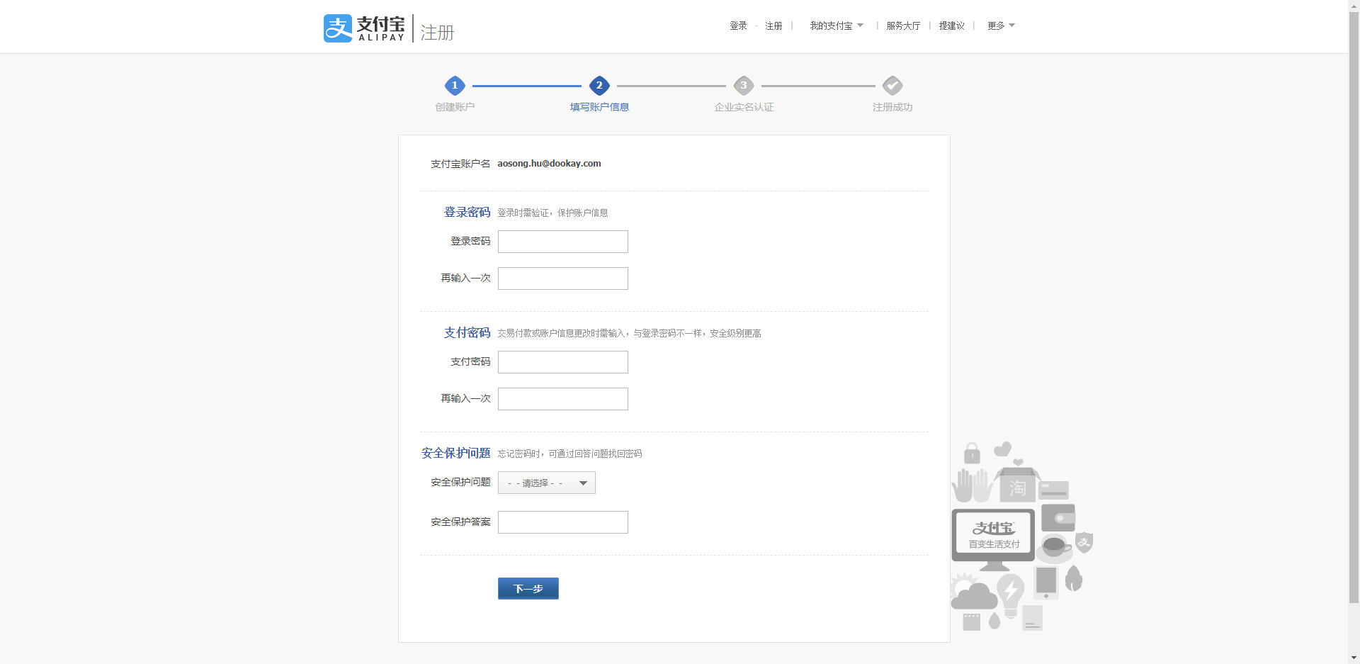Expand the 更多 dropdown menu
Viewport: 1360px width, 664px height.
tap(1001, 26)
